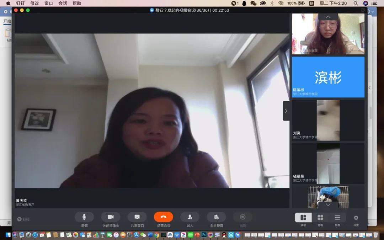384x240 pixels.
Task: Open Launchpad rocket in Dock
Action: (28, 235)
